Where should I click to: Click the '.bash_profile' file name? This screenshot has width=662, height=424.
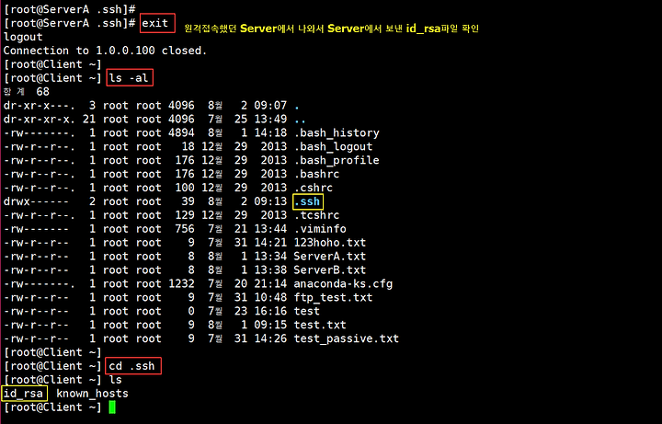point(337,160)
